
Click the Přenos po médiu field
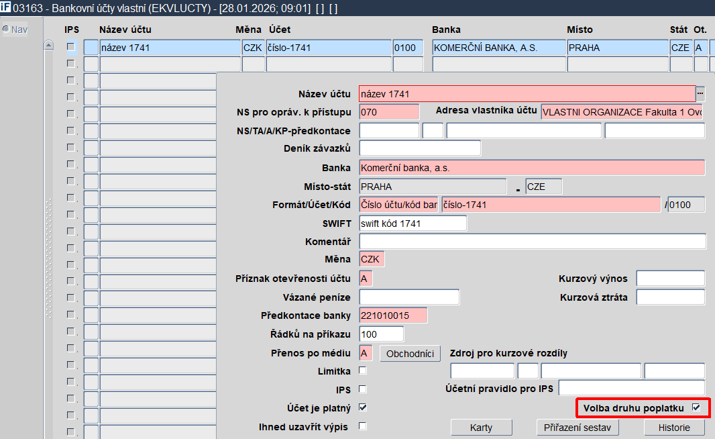coord(366,353)
